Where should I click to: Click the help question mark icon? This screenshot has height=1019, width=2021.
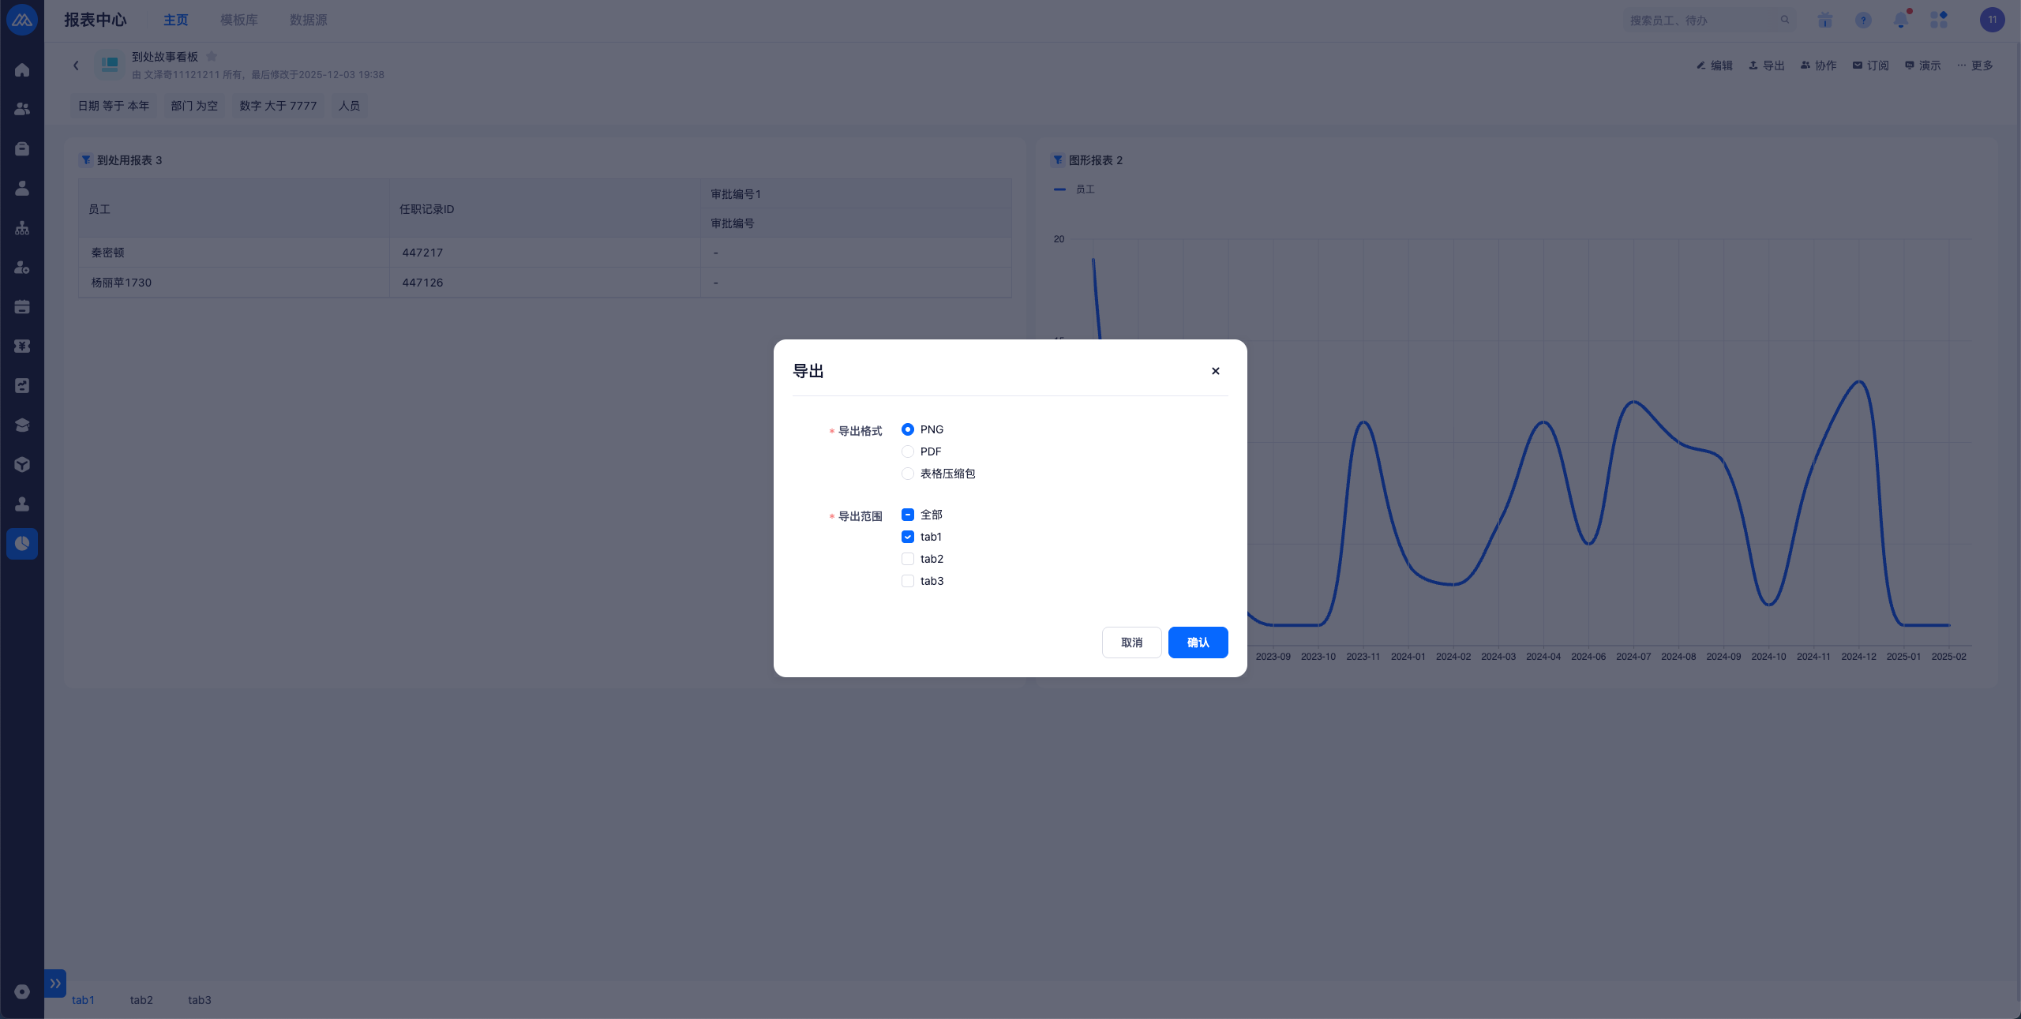coord(1863,21)
